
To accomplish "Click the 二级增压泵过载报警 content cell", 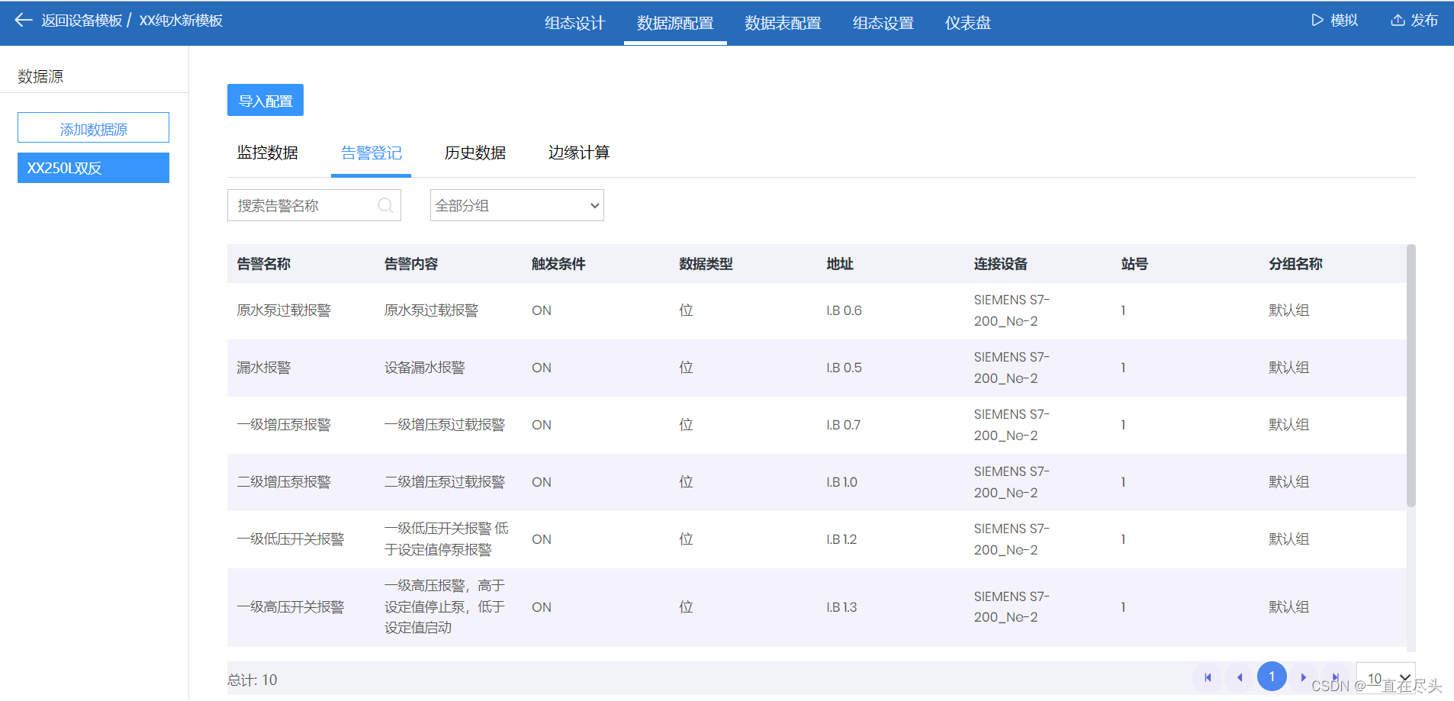I will point(445,482).
